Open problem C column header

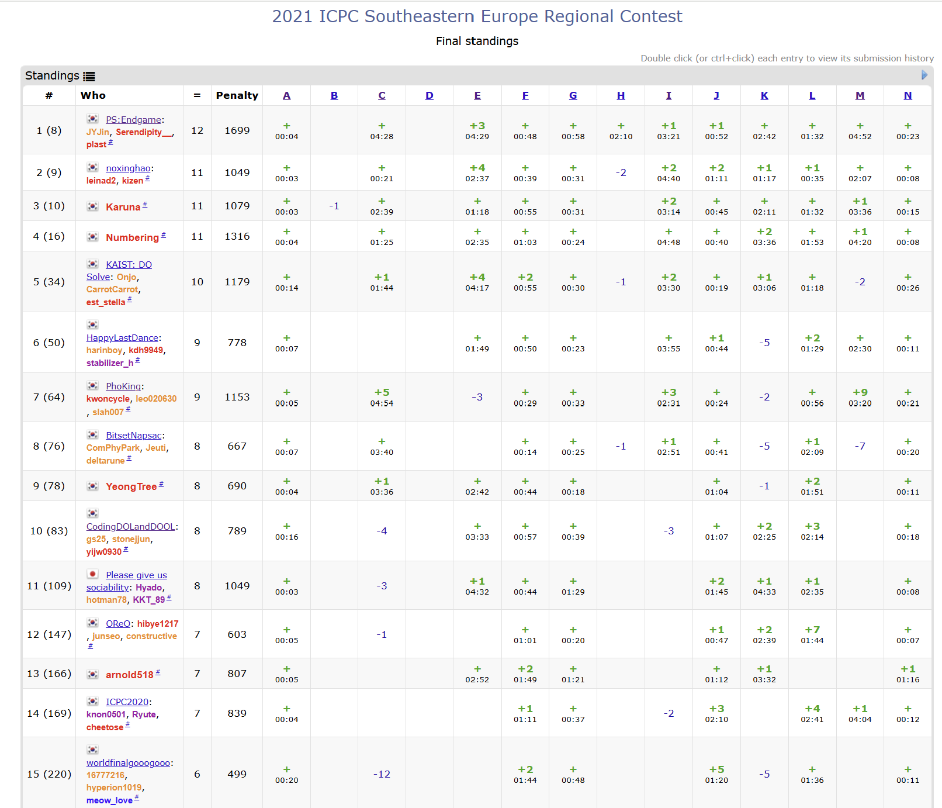(x=382, y=95)
